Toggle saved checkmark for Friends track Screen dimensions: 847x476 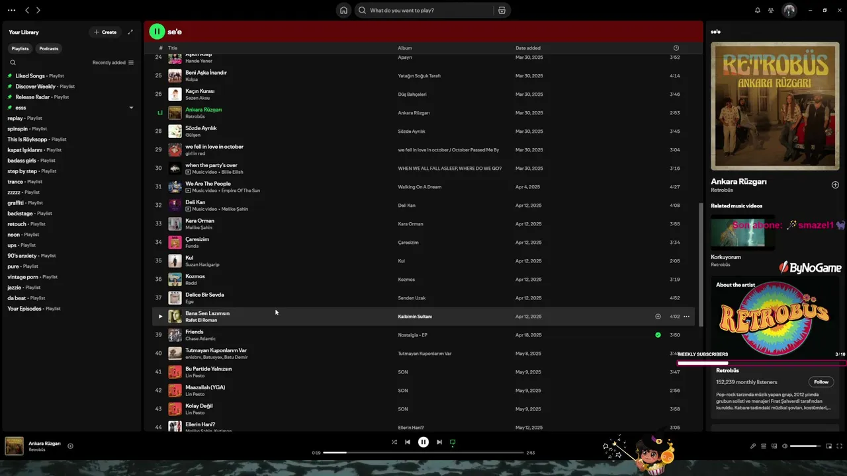(658, 335)
